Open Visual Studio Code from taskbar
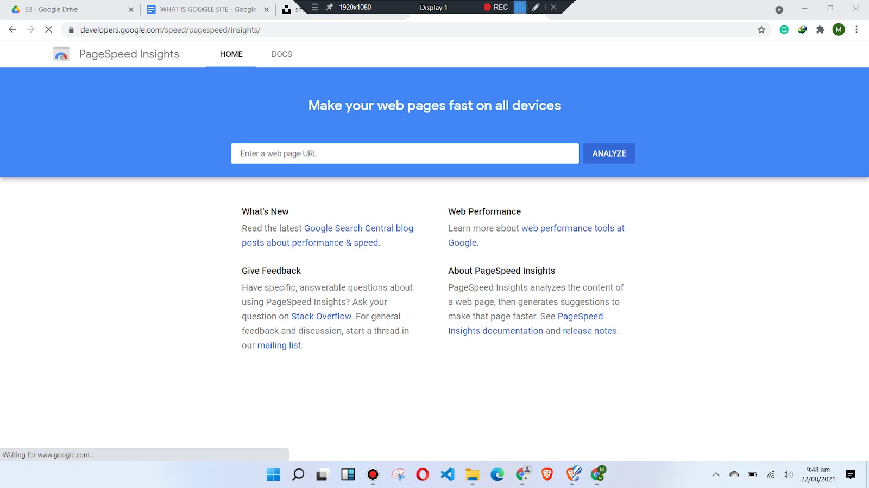Image resolution: width=869 pixels, height=488 pixels. (448, 475)
